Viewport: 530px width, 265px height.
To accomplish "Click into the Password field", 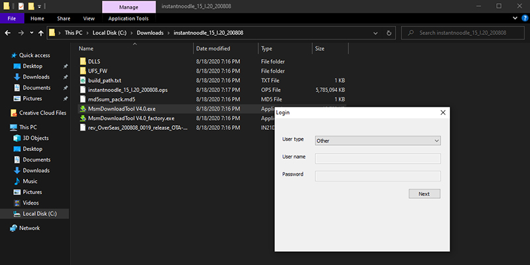I will coord(378,176).
